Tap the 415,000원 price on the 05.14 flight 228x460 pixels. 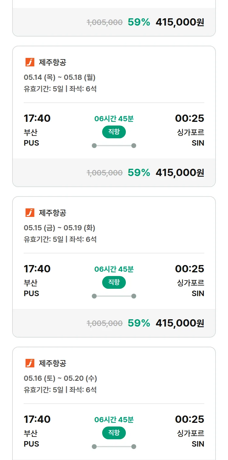point(180,173)
